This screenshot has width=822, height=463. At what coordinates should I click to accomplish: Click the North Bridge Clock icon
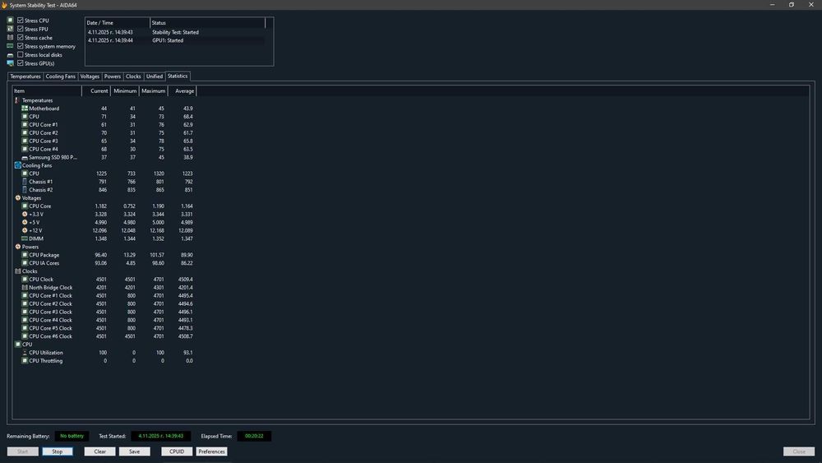click(25, 287)
